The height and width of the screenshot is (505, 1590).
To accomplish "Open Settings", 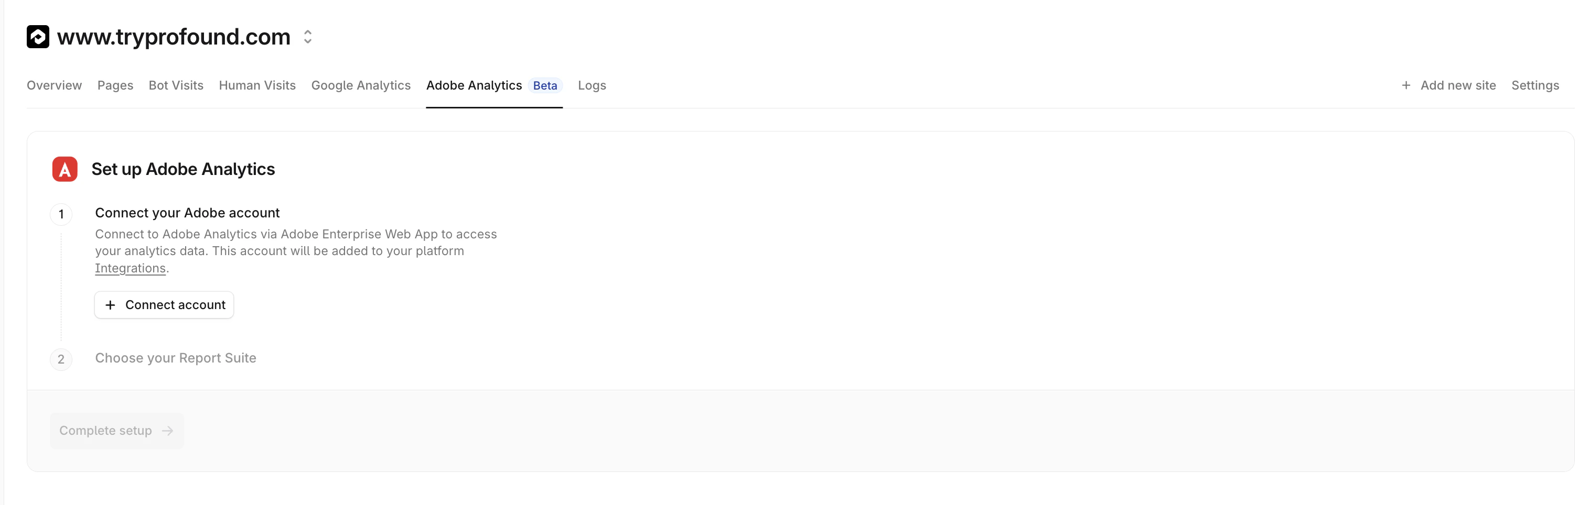I will (x=1535, y=86).
